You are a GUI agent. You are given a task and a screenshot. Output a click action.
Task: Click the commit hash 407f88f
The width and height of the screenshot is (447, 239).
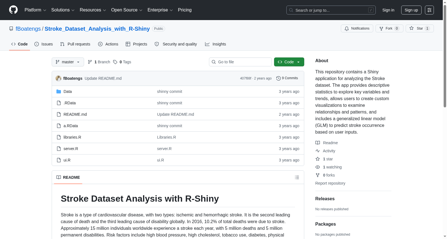(246, 78)
